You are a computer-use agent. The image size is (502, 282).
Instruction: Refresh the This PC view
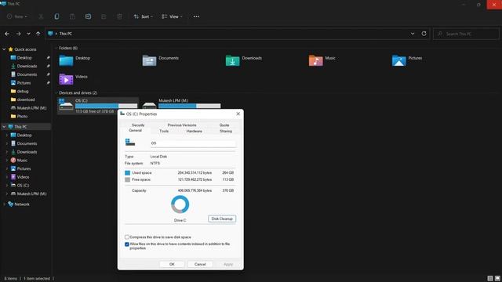click(424, 34)
